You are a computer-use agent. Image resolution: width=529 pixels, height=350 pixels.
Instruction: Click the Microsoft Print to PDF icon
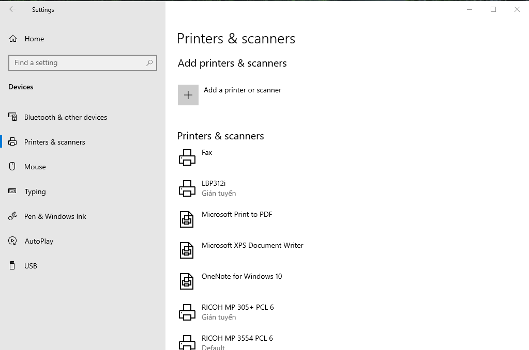click(x=187, y=219)
